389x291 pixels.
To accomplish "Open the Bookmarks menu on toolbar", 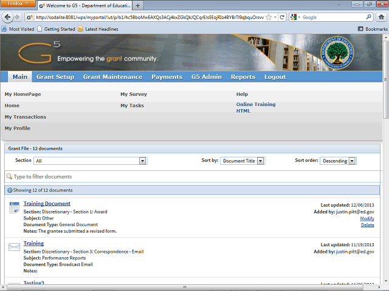I will (x=373, y=29).
